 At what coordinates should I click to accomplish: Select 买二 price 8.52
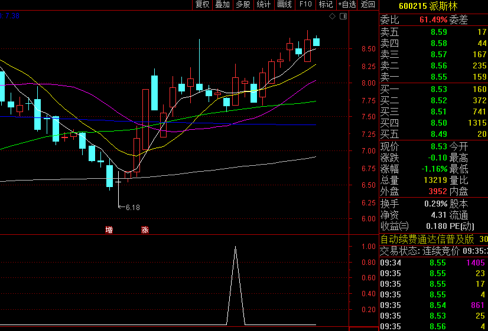tap(439, 100)
